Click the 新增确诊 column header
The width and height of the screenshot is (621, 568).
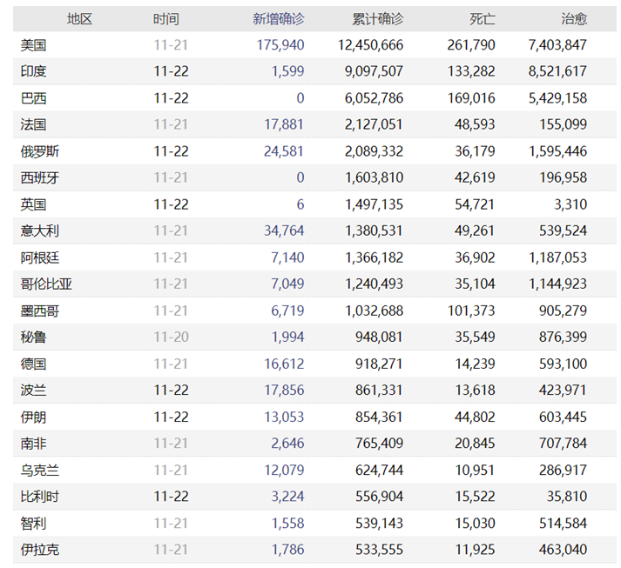(x=279, y=19)
